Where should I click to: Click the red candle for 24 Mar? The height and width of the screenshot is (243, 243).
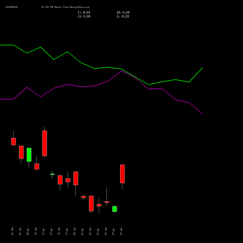pos(14,141)
